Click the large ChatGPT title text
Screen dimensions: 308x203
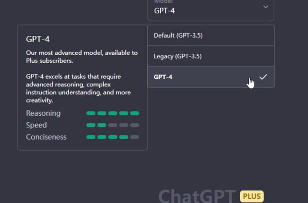point(197,196)
